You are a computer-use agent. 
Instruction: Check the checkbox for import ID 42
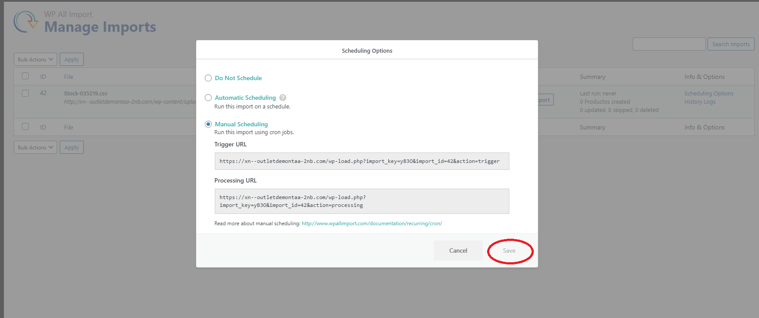[x=25, y=93]
